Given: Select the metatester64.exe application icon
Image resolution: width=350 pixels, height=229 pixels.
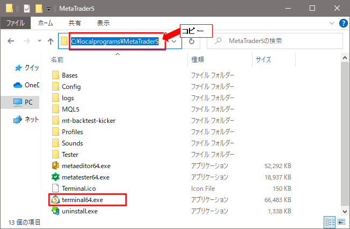Looking at the screenshot, I should point(55,177).
